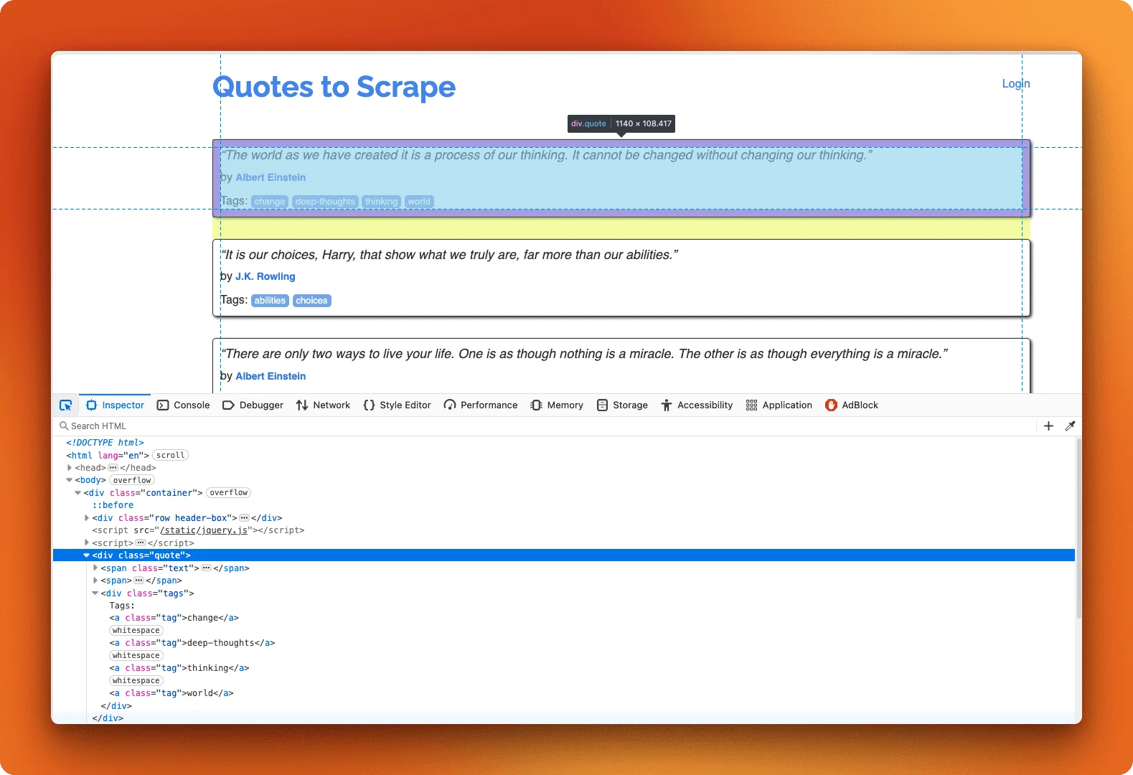Click the Memory panel icon
The height and width of the screenshot is (775, 1133).
tap(536, 405)
